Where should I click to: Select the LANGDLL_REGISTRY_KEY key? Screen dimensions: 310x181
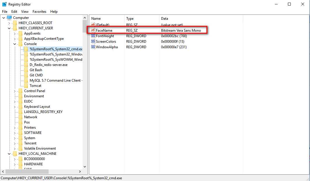(x=43, y=112)
